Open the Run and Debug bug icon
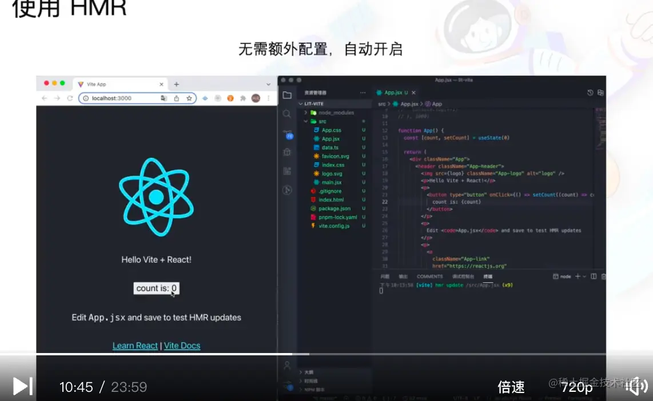 click(x=287, y=153)
